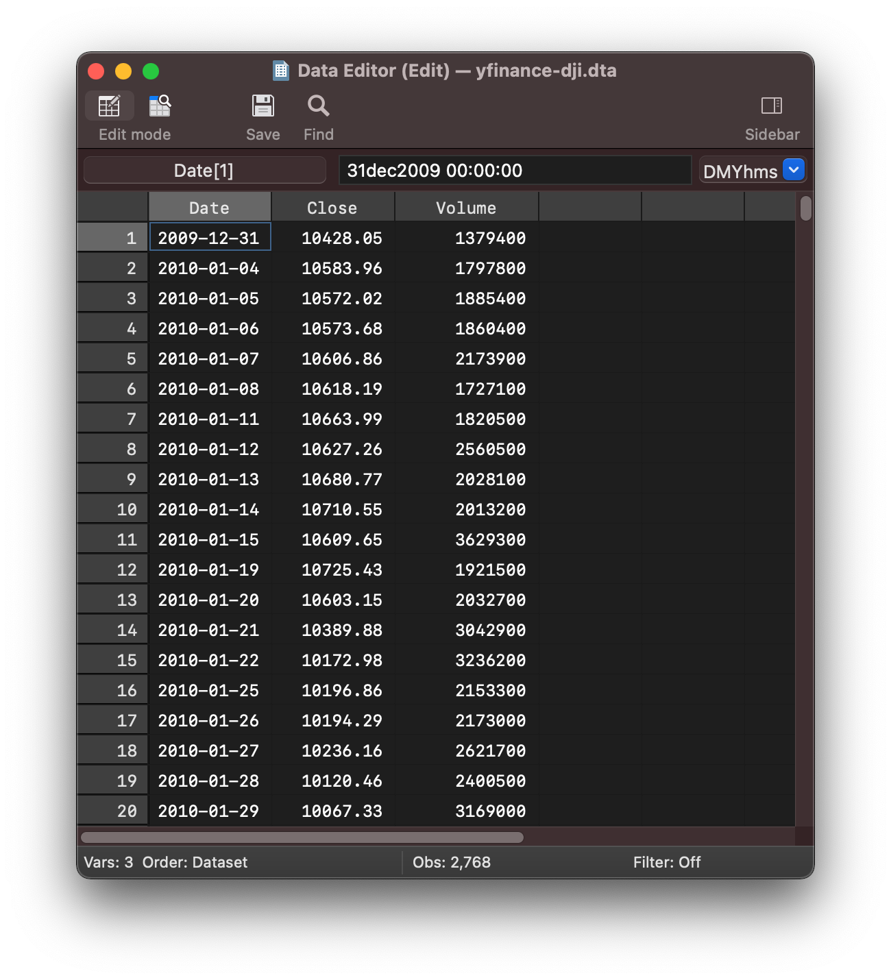Open Find search tool

(319, 106)
